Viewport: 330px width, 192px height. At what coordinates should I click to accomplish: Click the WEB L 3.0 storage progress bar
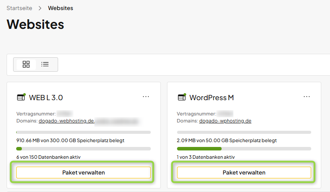[83, 132]
